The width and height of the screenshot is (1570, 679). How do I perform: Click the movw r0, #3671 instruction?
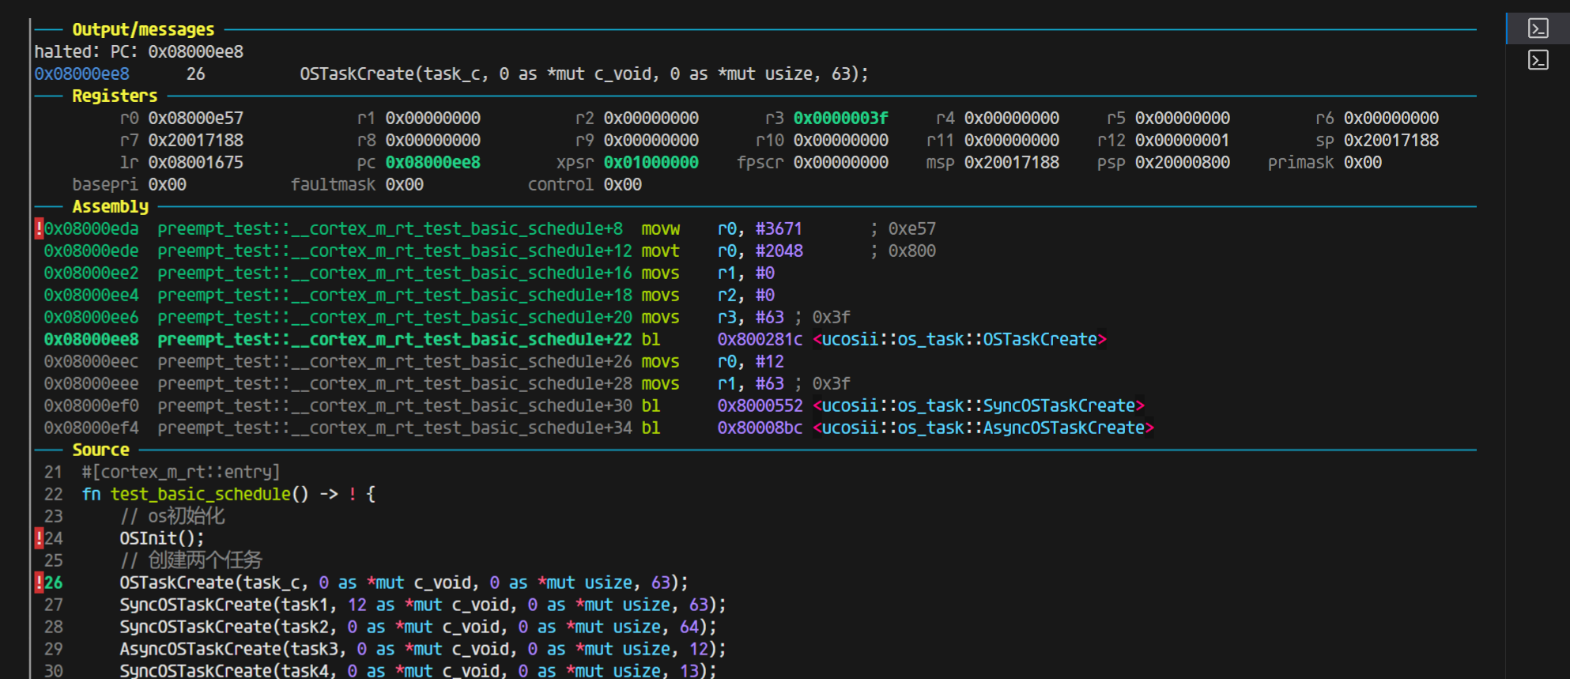722,228
